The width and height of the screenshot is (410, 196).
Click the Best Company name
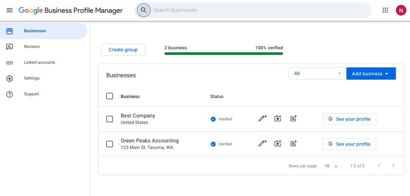pos(138,116)
